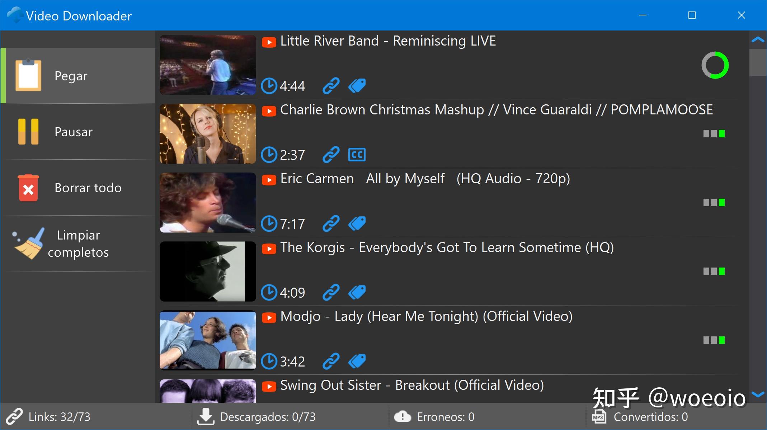
Task: Click the title 'The Korgis - Everybody's Got To Learn Sometime'
Action: point(447,248)
